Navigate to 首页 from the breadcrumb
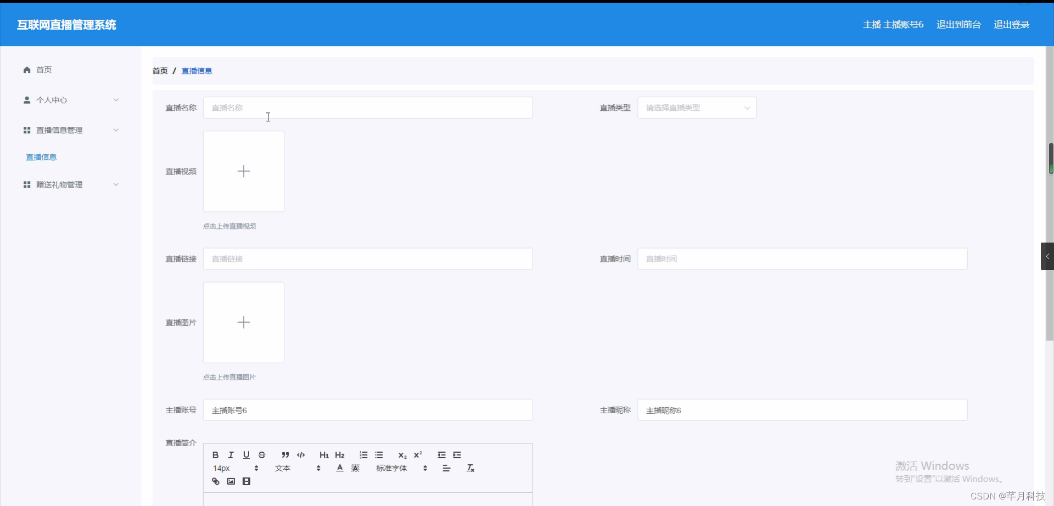This screenshot has width=1054, height=506. pyautogui.click(x=160, y=71)
